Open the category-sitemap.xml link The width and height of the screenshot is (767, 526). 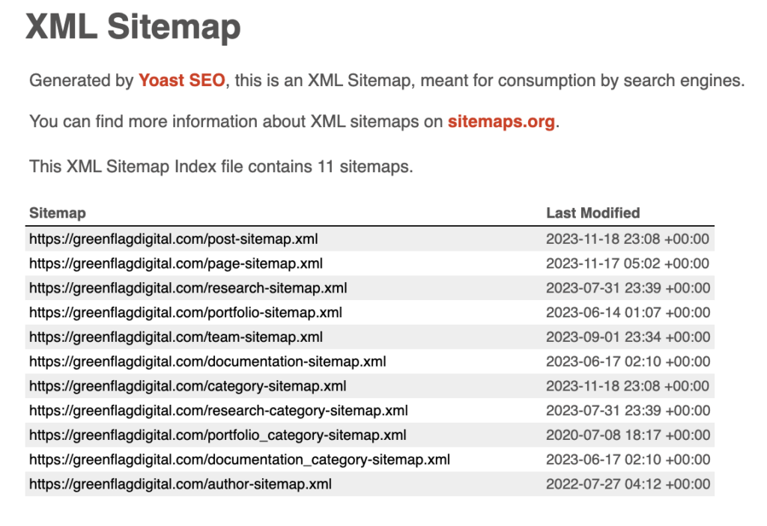(187, 385)
